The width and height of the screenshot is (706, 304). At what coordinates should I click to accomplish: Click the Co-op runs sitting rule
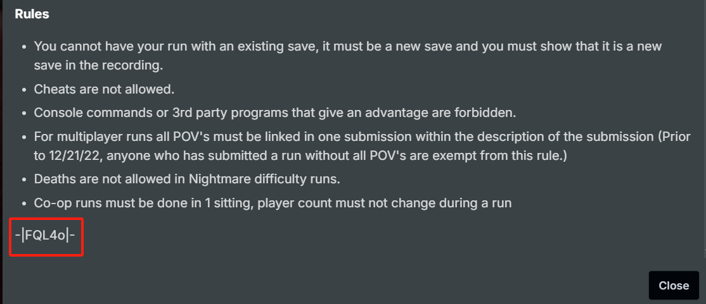tap(273, 203)
